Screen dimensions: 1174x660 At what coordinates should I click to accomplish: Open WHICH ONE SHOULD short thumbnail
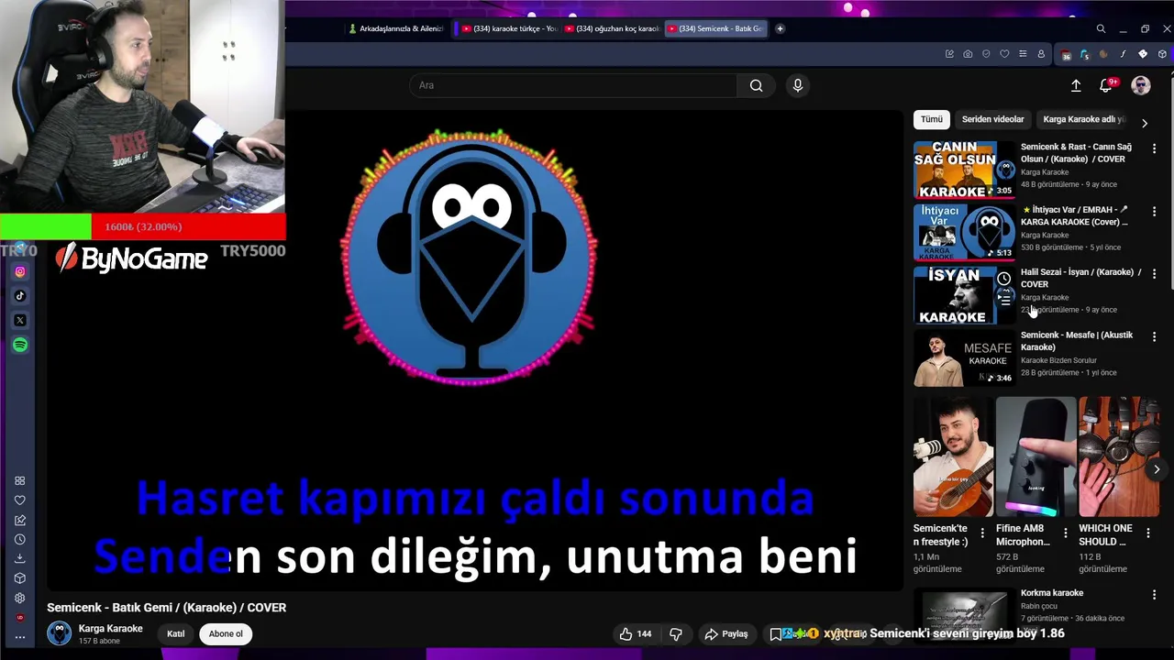[1119, 456]
